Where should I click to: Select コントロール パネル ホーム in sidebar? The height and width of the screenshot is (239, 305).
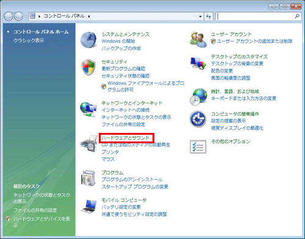click(41, 32)
